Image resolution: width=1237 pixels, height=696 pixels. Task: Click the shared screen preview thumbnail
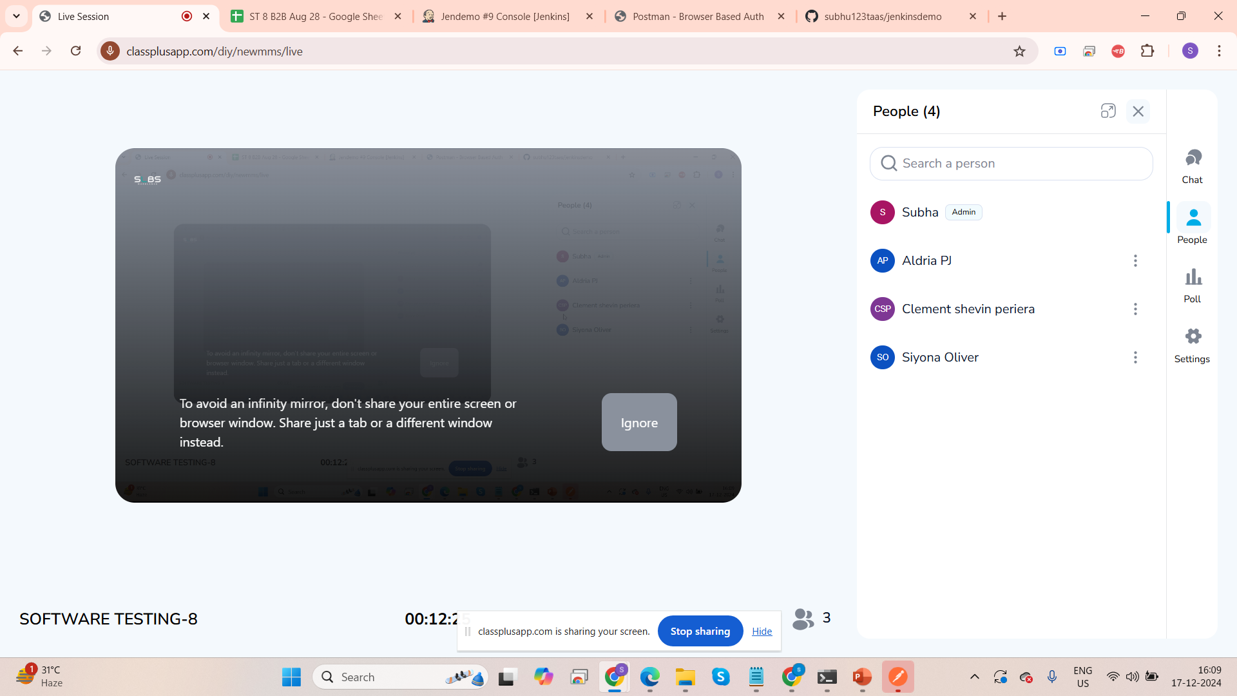[x=428, y=325]
